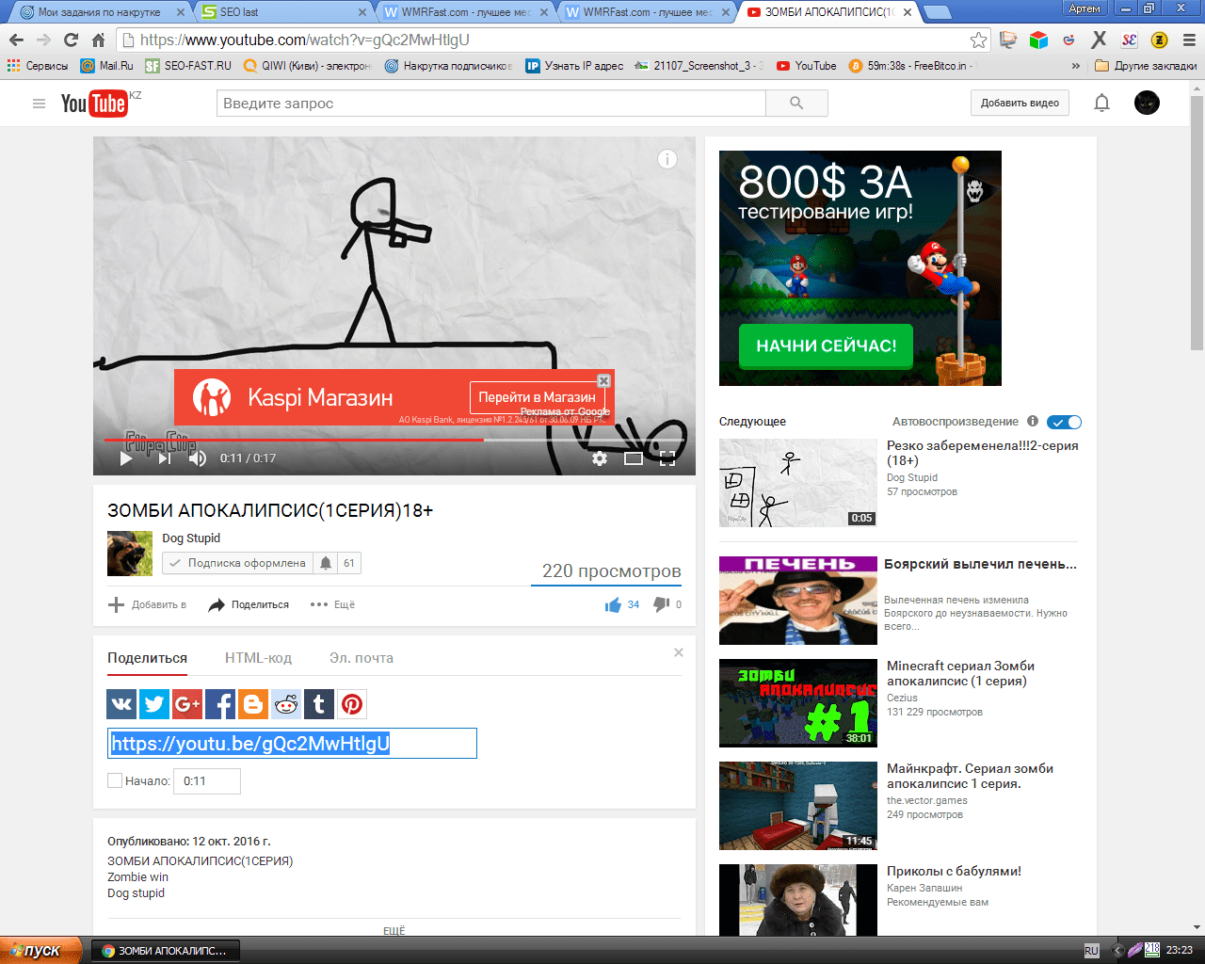Open the browser home page
The width and height of the screenshot is (1205, 964).
tap(98, 40)
